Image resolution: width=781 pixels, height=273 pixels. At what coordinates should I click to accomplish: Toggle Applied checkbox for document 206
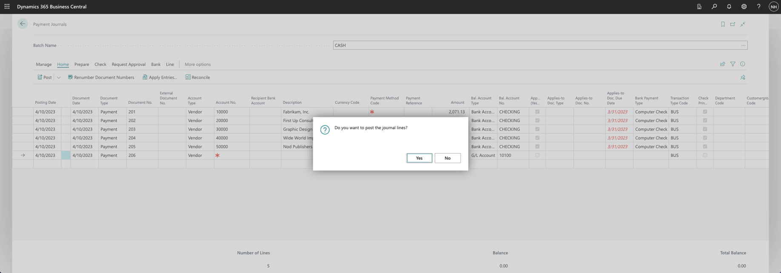[537, 155]
